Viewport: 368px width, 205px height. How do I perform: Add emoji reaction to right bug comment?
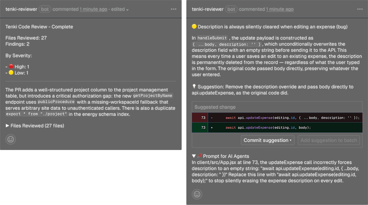(x=197, y=194)
